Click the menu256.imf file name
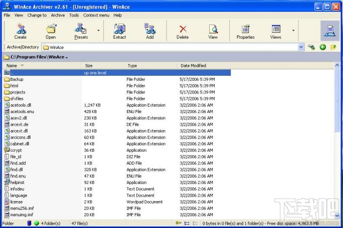 (x=22, y=208)
